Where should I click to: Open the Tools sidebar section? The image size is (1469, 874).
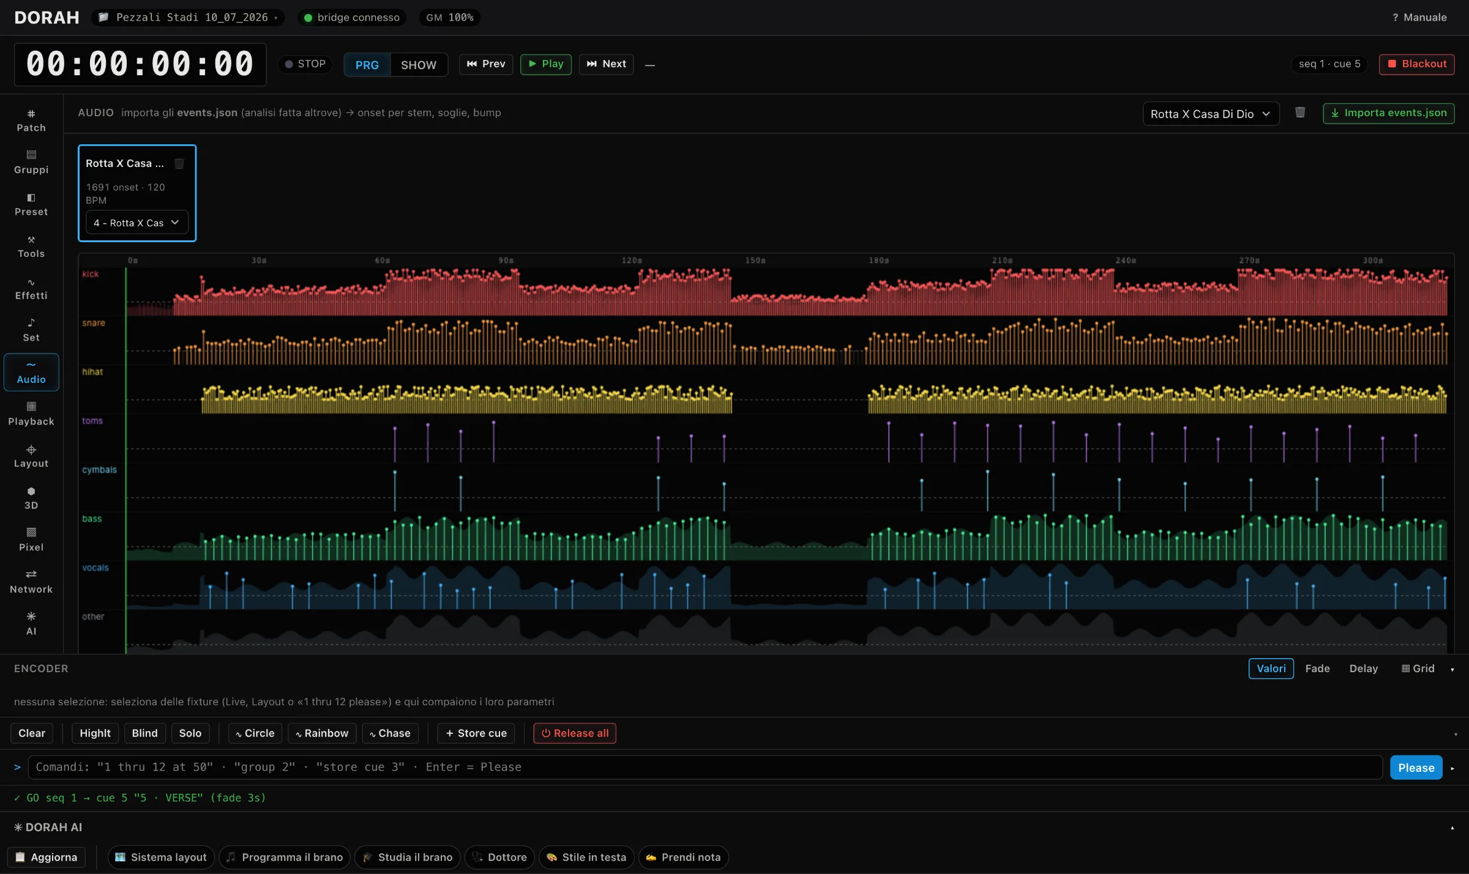[x=31, y=246]
